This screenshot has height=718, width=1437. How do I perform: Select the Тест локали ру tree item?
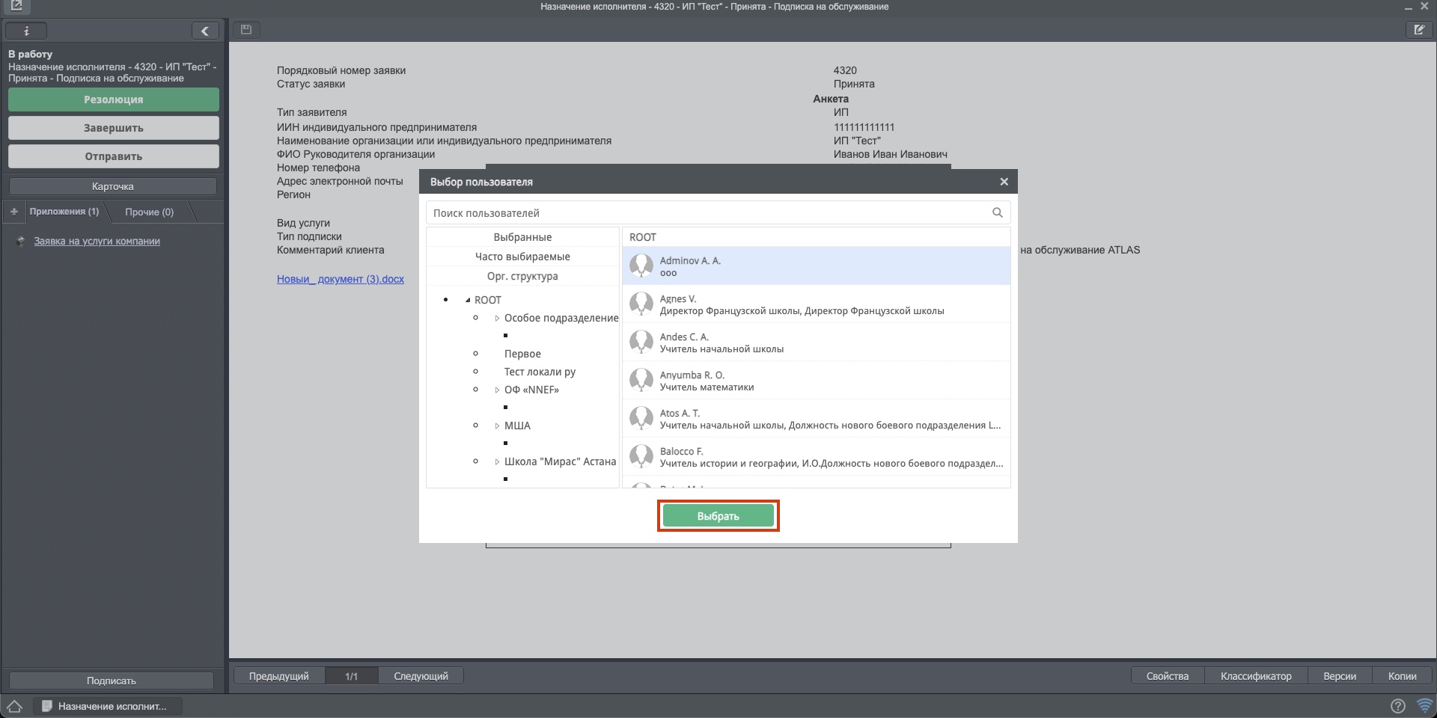pos(540,372)
